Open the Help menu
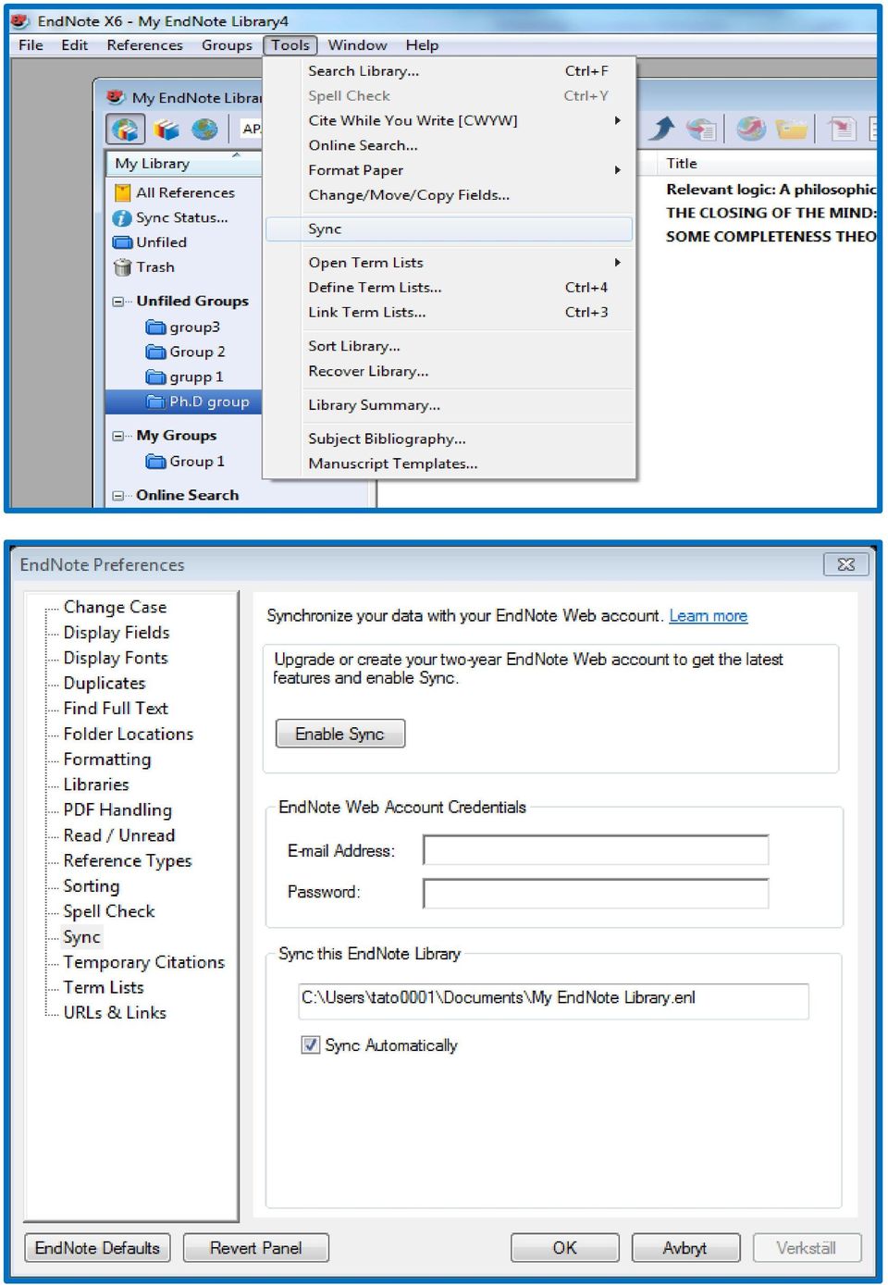The width and height of the screenshot is (888, 1285). coord(422,45)
